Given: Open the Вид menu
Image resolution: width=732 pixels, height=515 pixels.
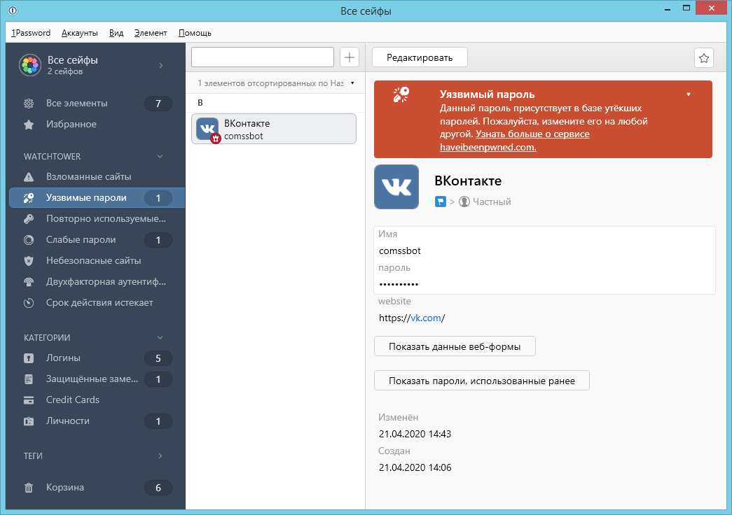Looking at the screenshot, I should coord(116,33).
